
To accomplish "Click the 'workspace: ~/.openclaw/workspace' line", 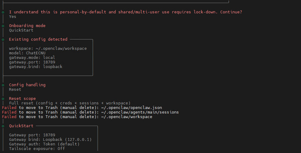I will (48, 49).
